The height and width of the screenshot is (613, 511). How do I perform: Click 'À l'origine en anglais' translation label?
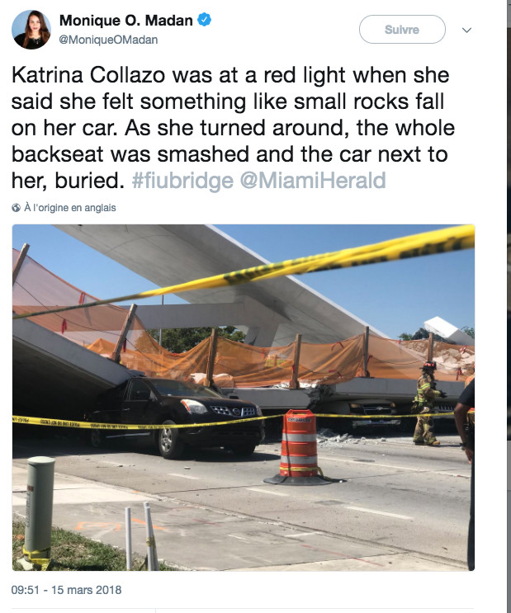[70, 208]
